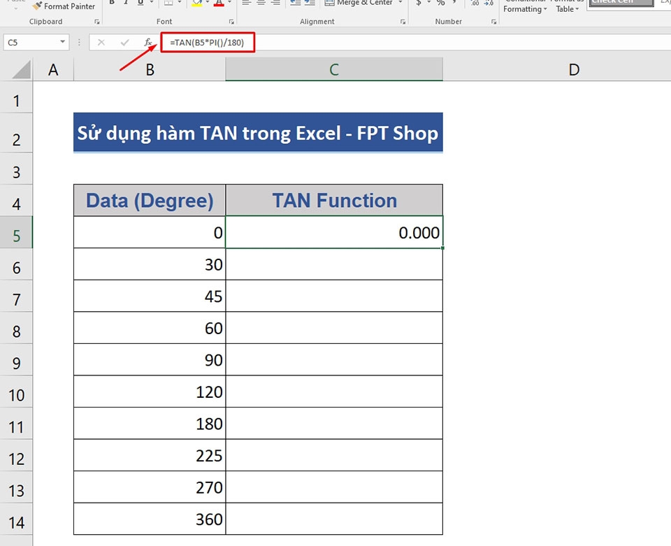Click the Insert Function fx icon

(148, 43)
